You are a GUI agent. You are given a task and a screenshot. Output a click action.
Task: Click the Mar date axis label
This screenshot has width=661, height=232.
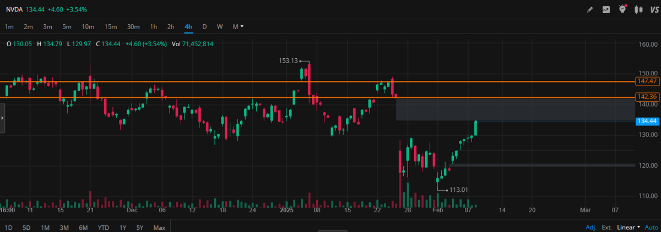coord(586,210)
